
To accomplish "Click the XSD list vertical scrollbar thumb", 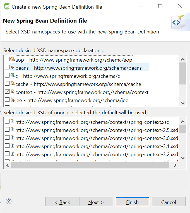I will (183, 129).
